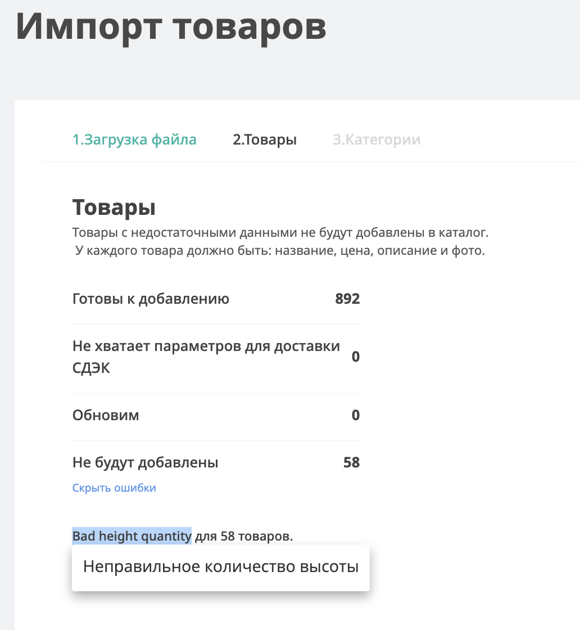Click the 892 ready-to-add count
This screenshot has width=580, height=630.
point(347,299)
